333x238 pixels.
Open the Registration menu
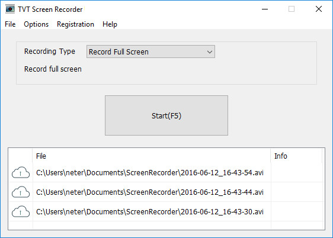pos(75,24)
